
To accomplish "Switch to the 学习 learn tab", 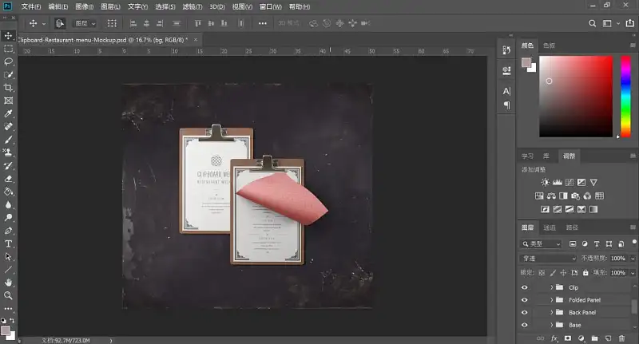I will click(x=527, y=156).
